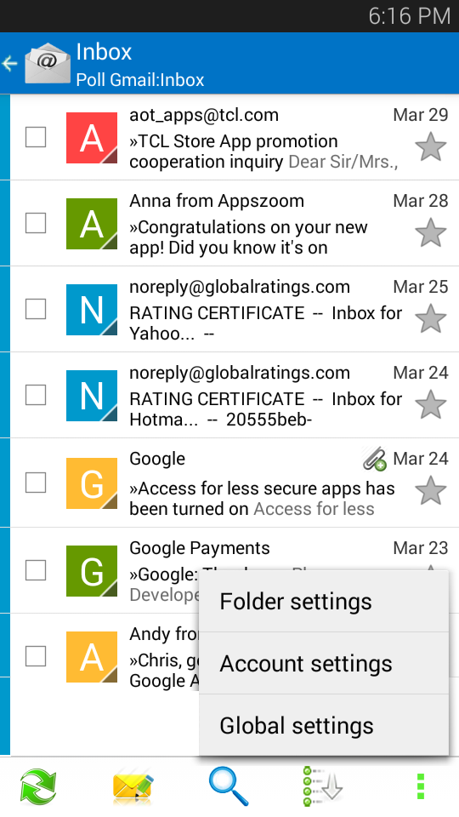
Task: Open Account settings menu entry
Action: [324, 663]
